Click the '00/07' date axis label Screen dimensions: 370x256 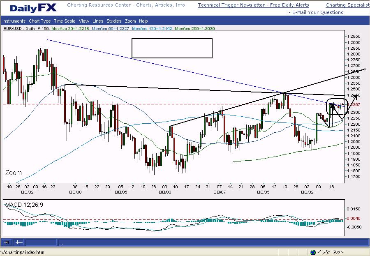(220, 192)
